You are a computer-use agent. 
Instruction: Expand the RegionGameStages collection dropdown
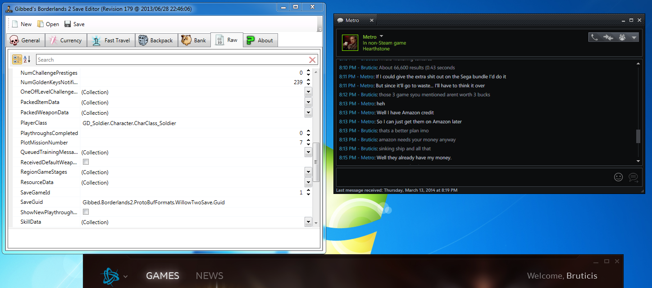(x=308, y=172)
